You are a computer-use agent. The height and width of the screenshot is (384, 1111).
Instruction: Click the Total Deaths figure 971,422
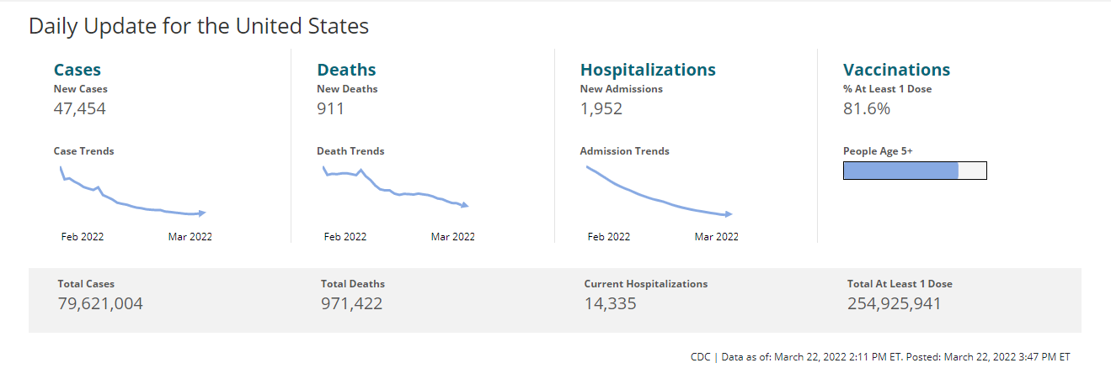(351, 303)
